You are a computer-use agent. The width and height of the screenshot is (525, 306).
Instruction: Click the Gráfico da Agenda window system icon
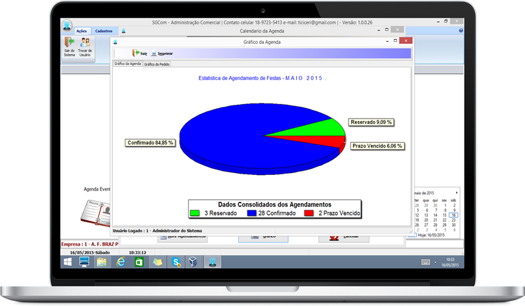115,42
